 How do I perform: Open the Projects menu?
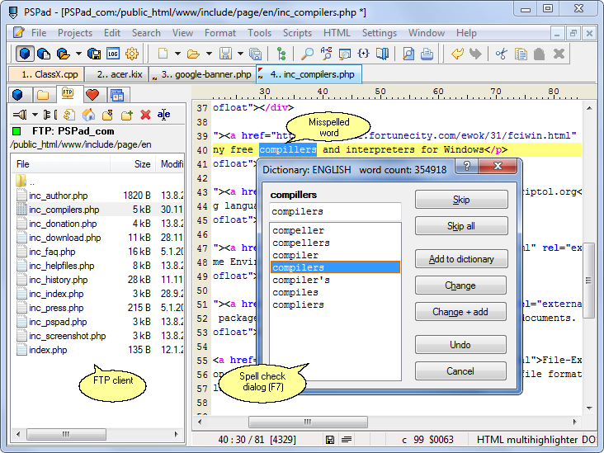click(75, 33)
